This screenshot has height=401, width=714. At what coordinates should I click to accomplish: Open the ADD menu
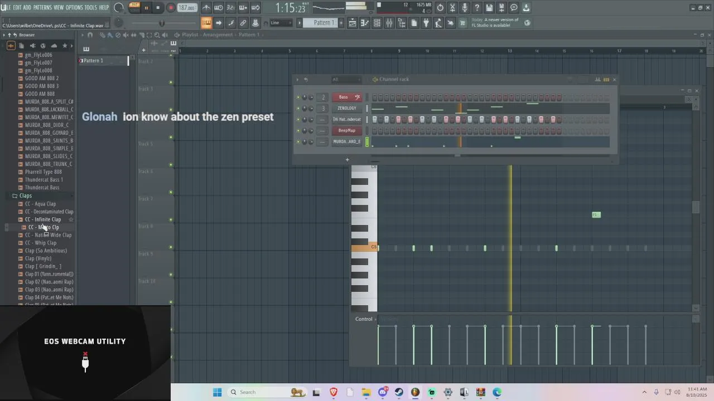pyautogui.click(x=27, y=7)
